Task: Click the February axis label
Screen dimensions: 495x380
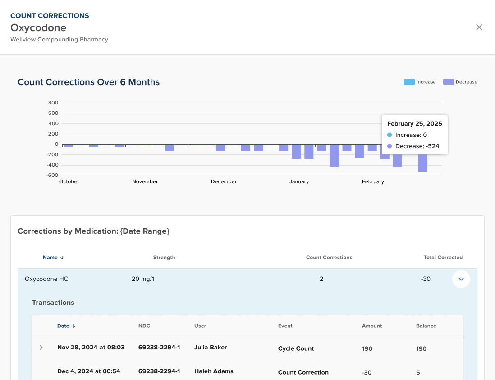Action: point(373,181)
